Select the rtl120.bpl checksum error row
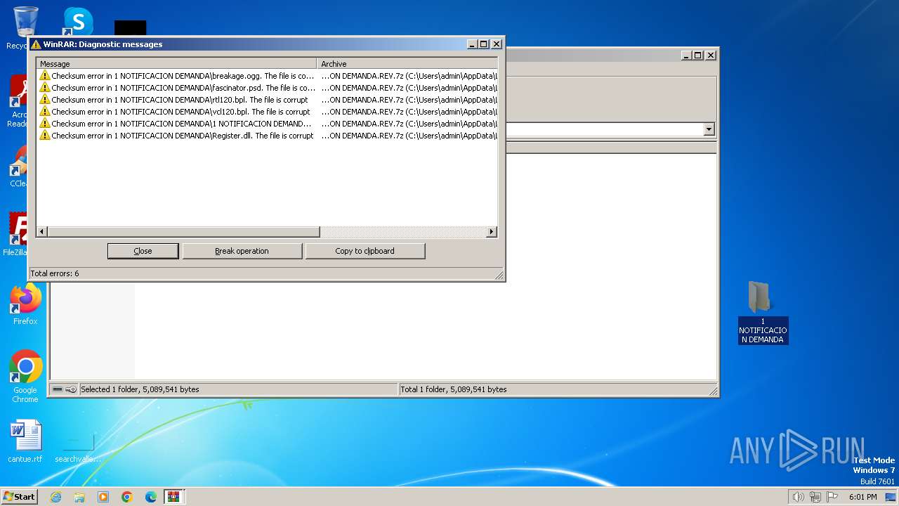Image resolution: width=899 pixels, height=506 pixels. coord(267,100)
